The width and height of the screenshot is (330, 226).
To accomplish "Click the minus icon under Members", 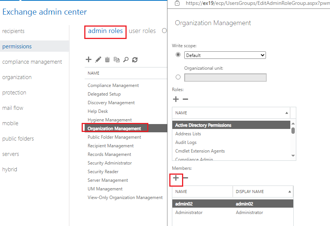I will pos(185,180).
